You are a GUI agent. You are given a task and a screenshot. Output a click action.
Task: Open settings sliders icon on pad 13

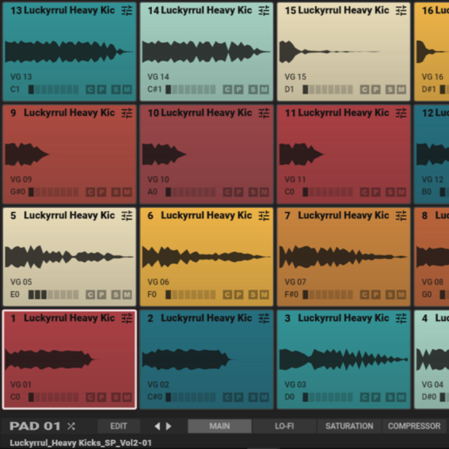tap(127, 10)
